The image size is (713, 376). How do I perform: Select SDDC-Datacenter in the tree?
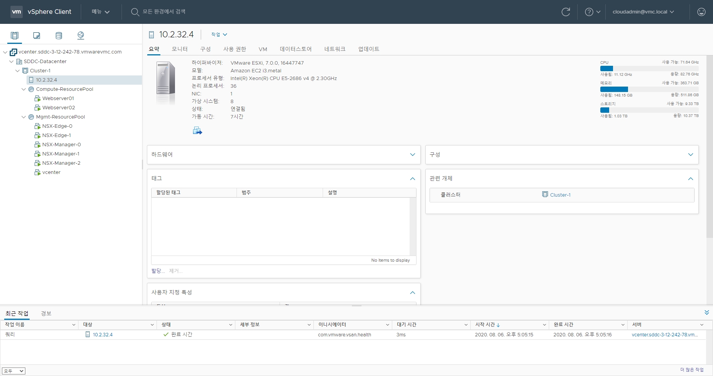[x=45, y=61]
